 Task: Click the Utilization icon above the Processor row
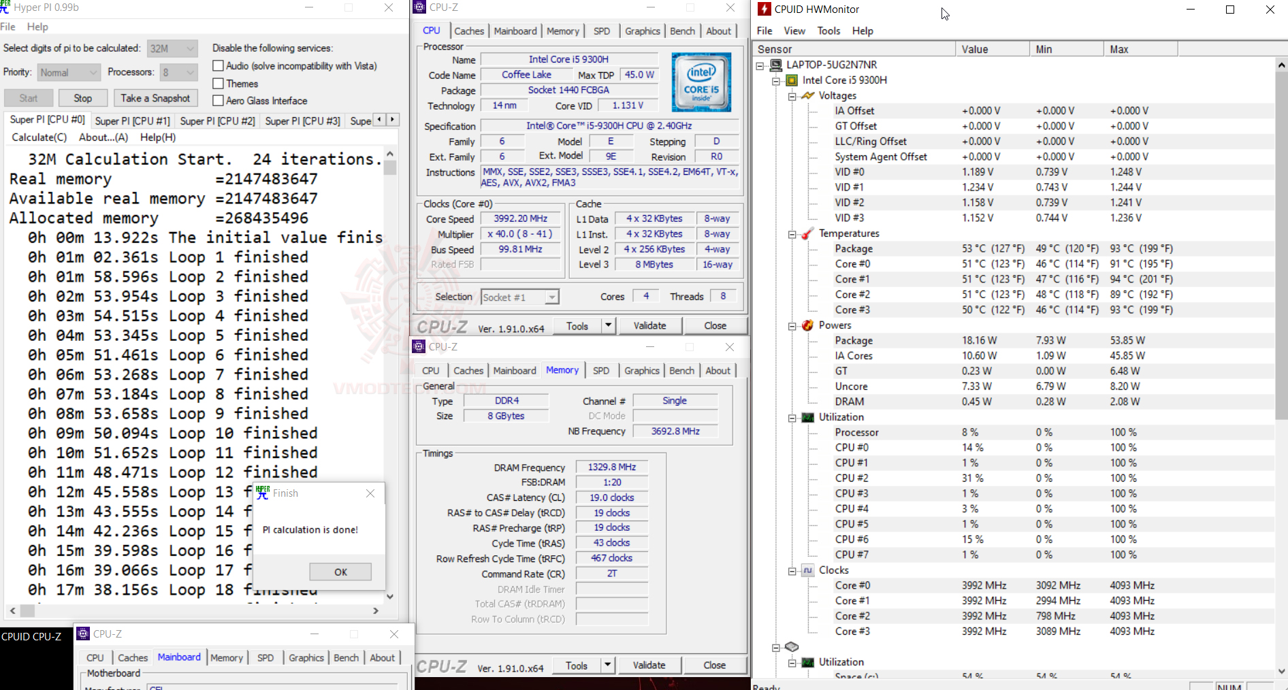(808, 417)
